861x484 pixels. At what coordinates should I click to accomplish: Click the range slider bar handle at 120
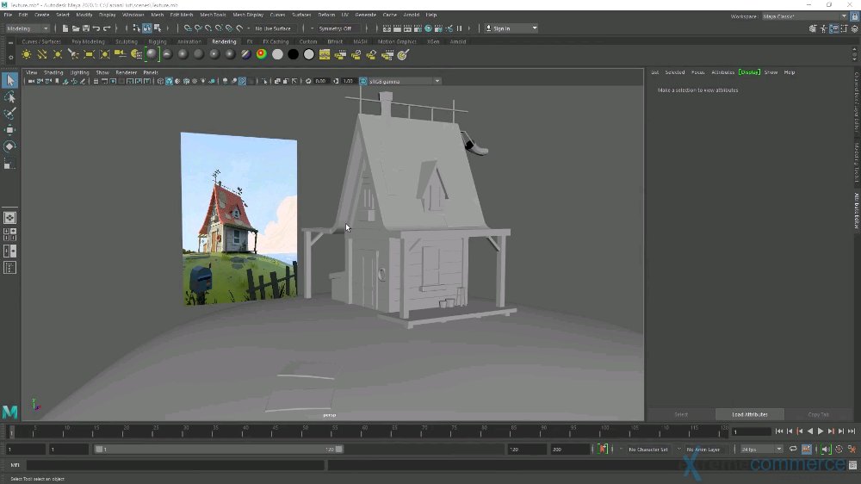point(338,449)
